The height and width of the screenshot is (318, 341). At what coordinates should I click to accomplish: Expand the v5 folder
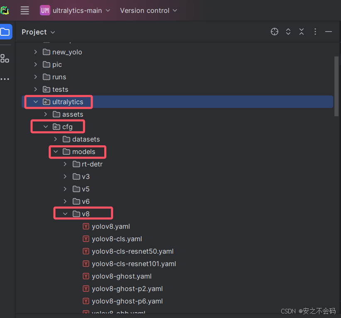[65, 189]
